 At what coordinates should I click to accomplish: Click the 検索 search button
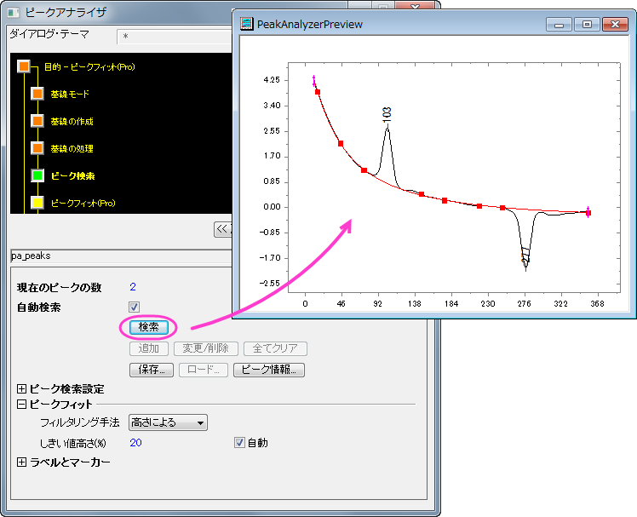(149, 327)
